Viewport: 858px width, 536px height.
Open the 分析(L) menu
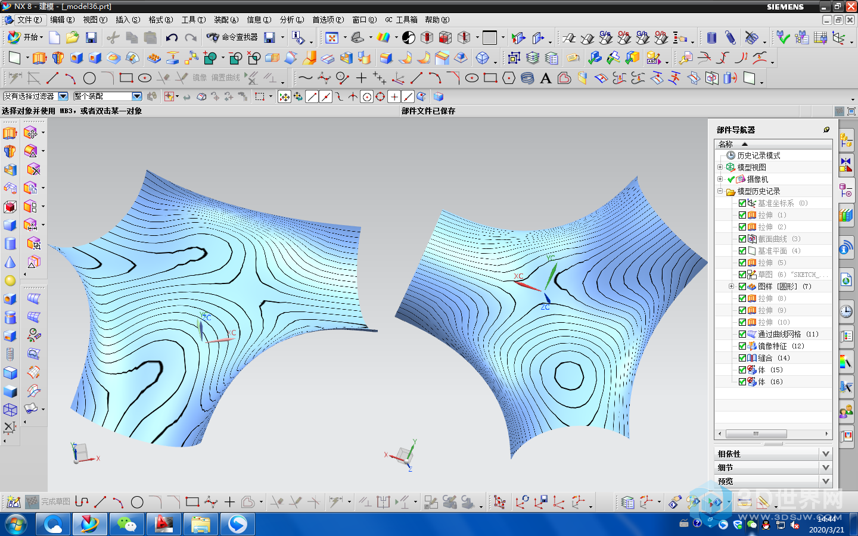(292, 20)
